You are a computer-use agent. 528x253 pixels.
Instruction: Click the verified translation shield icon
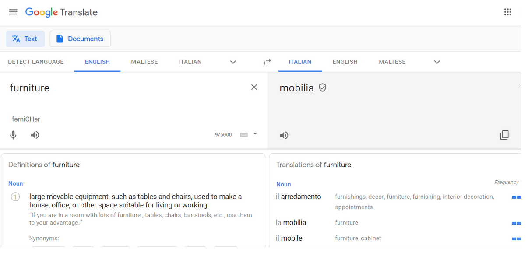pyautogui.click(x=323, y=88)
